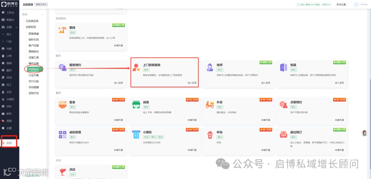The image size is (371, 179).
Task: Select 店铺工具 category
Action: click(34, 57)
